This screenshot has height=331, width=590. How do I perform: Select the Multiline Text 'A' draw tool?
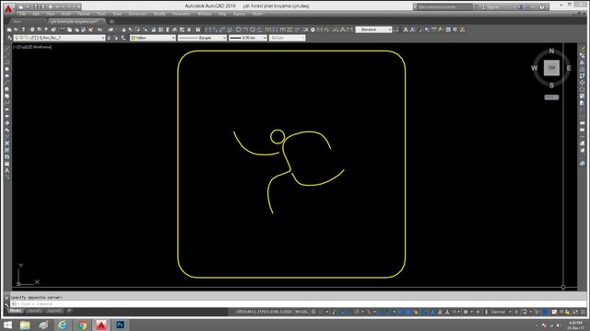tap(6, 170)
